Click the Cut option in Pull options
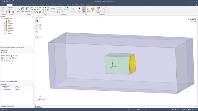The height and width of the screenshot is (111, 198). [x=8, y=56]
